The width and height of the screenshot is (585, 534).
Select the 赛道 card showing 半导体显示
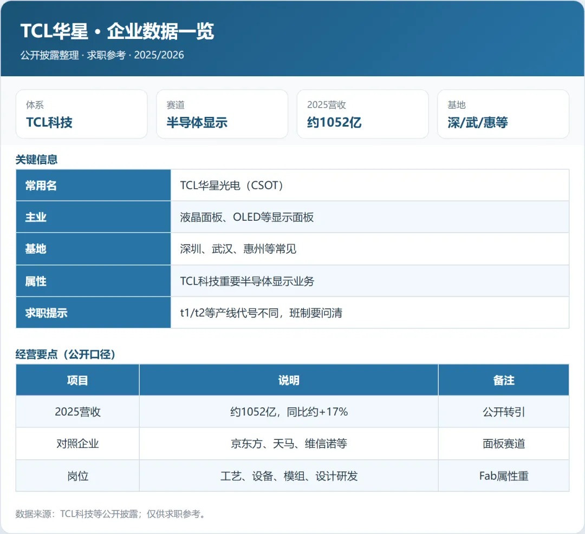point(222,114)
